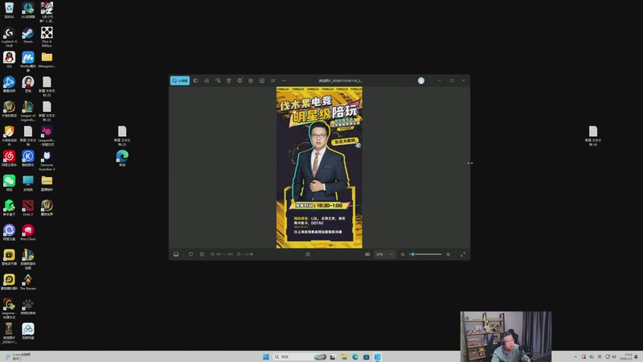Viewport: 643px width, 362px height.
Task: Open the This PC monitor desktop icon
Action: pos(28,183)
